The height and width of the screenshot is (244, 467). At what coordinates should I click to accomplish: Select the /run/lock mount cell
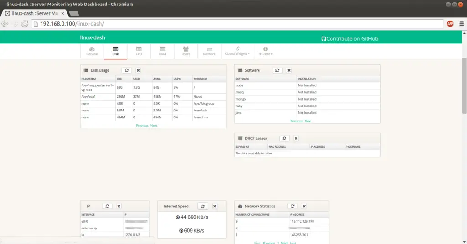(x=209, y=111)
